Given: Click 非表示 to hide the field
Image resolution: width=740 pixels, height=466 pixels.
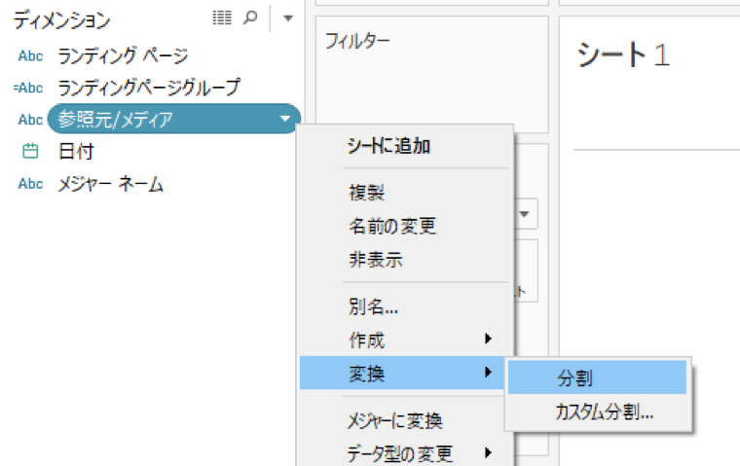Looking at the screenshot, I should [375, 259].
